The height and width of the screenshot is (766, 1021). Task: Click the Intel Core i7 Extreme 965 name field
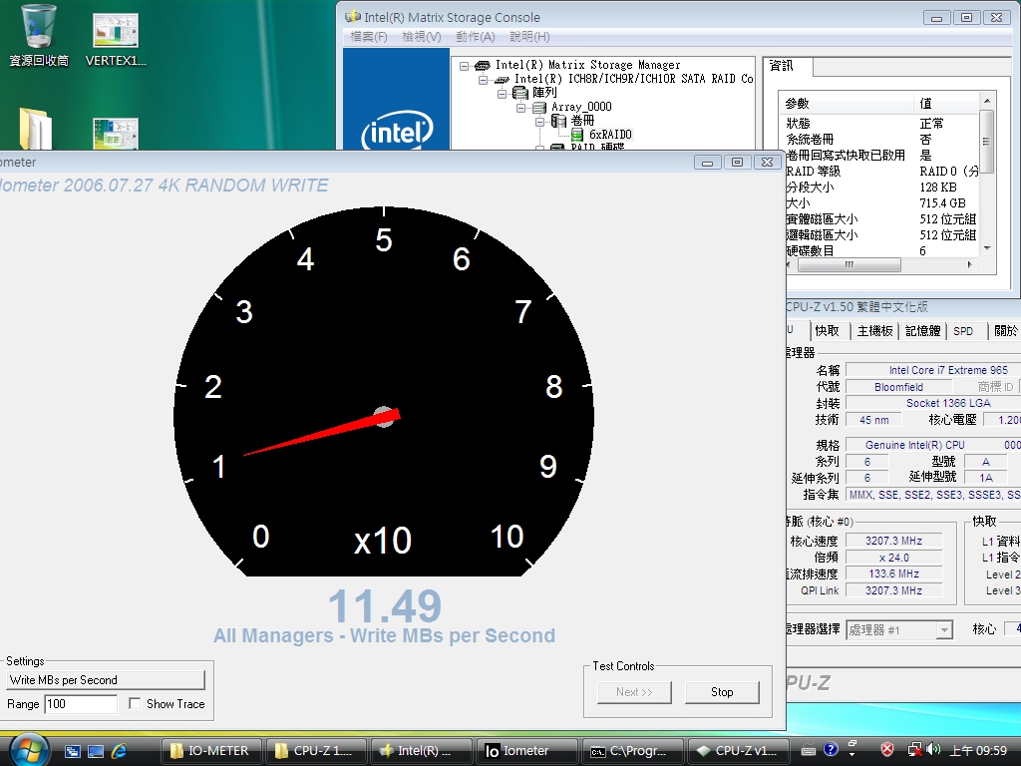pyautogui.click(x=933, y=370)
